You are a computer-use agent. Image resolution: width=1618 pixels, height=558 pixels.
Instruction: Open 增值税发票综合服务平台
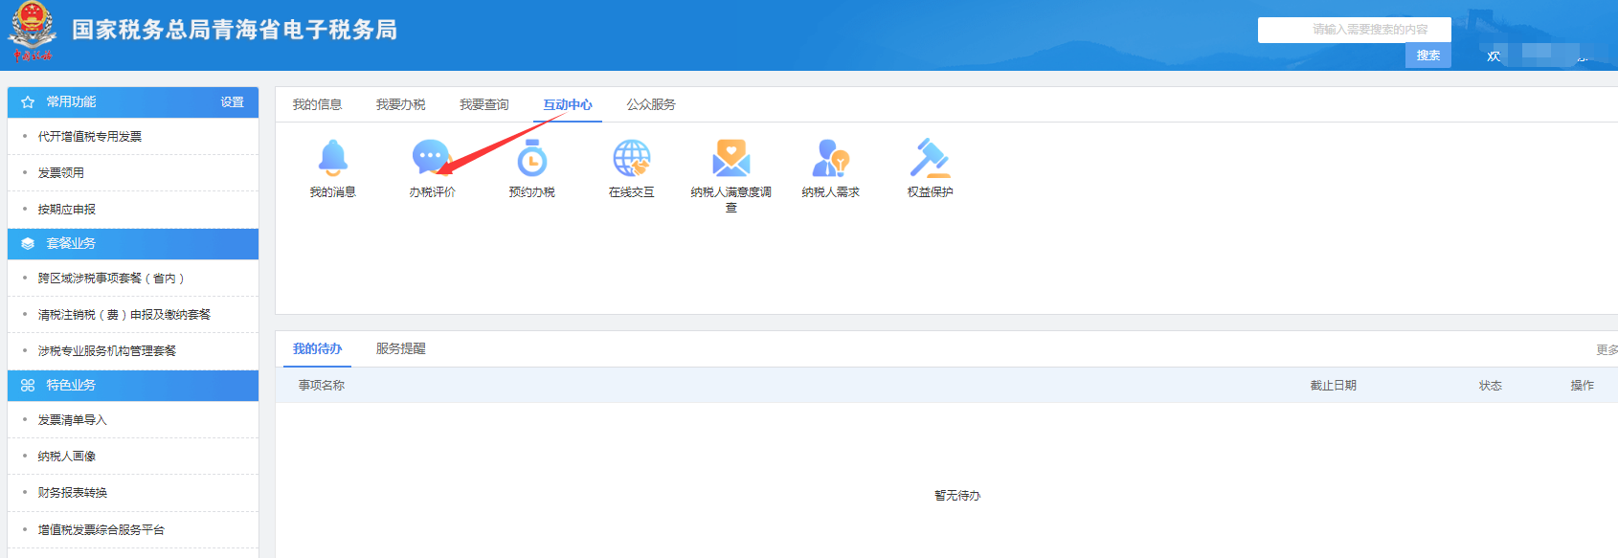click(101, 530)
